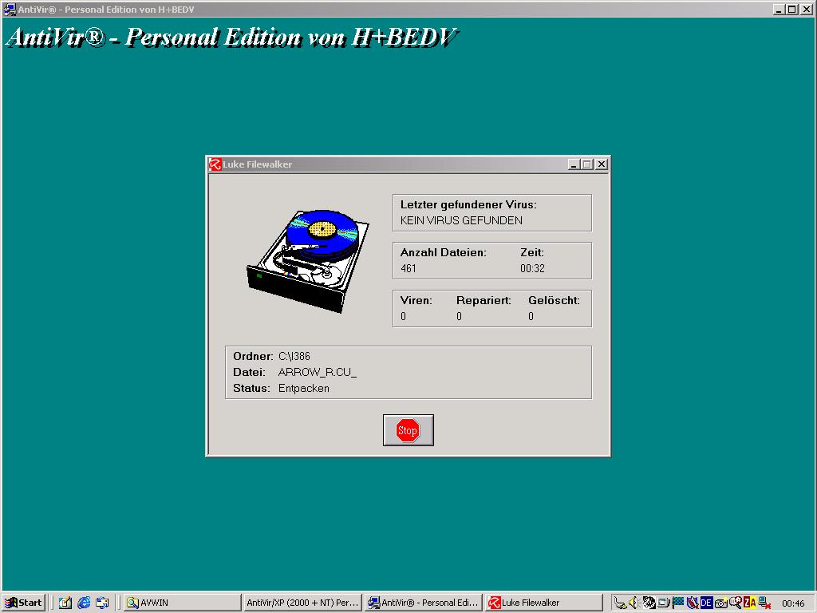Viewport: 817px width, 613px height.
Task: Switch to Luke Filewalker taskbar button
Action: (x=543, y=603)
